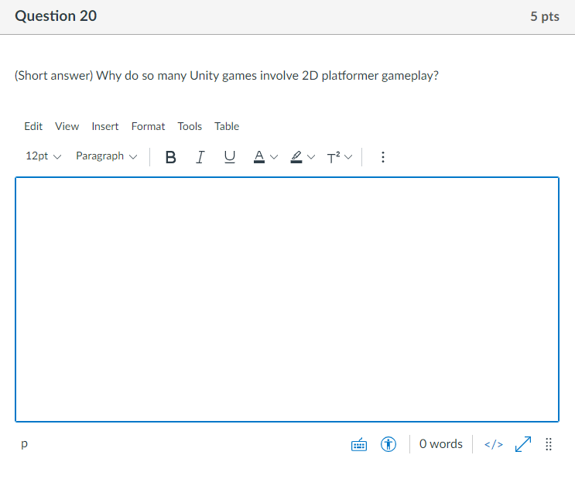Click the Unity 2D platformer question text
Image resolution: width=575 pixels, height=479 pixels.
click(227, 76)
